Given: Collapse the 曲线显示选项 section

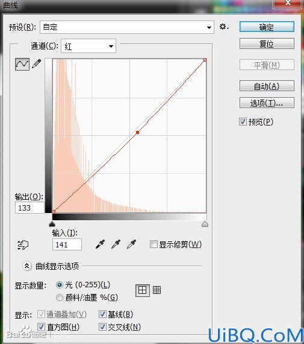Looking at the screenshot, I should coord(27,266).
